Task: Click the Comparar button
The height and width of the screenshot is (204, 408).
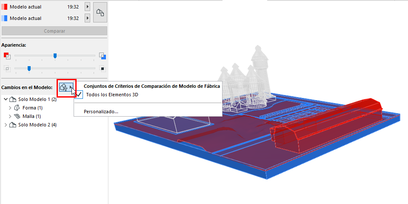Action: (54, 31)
